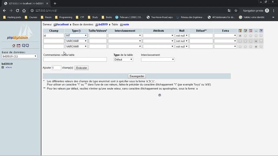Screen dimensions: 278x156
Task: Click the unique column header icon
Action: 251,31
